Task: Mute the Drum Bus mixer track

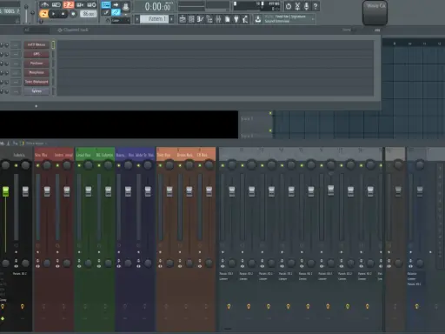Action: coord(180,165)
